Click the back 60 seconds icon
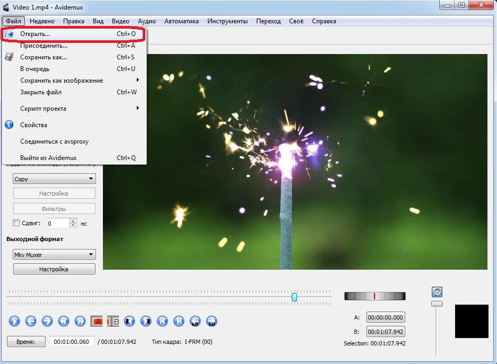Image resolution: width=497 pixels, height=364 pixels. [x=196, y=321]
